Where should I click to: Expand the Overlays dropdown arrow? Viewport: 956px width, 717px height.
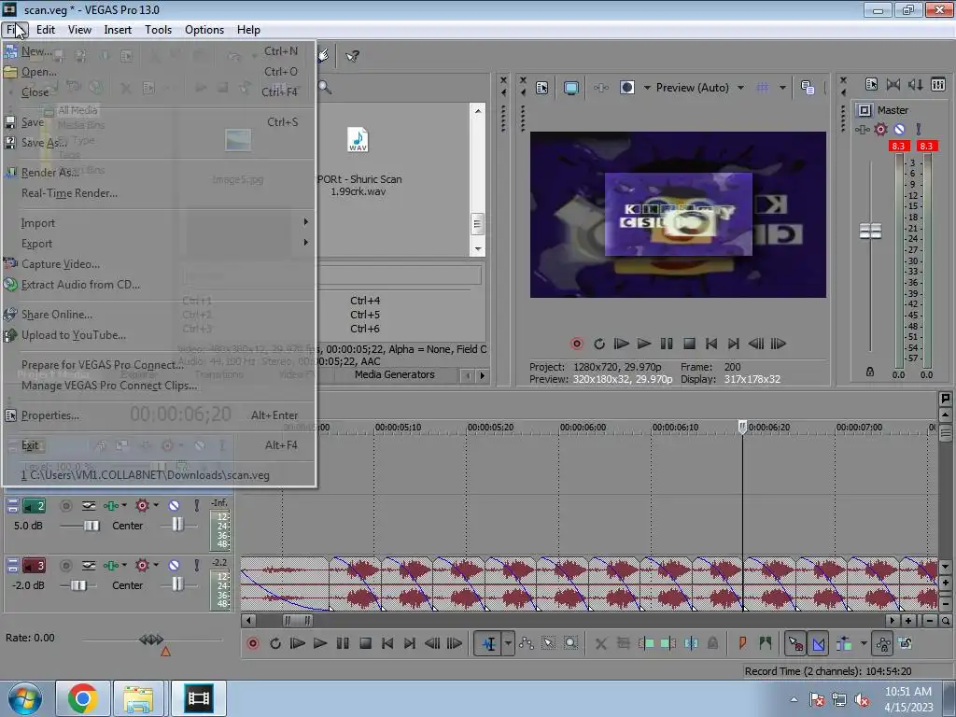[x=782, y=88]
